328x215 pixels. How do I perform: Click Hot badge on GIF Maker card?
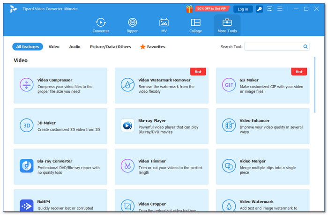299,72
